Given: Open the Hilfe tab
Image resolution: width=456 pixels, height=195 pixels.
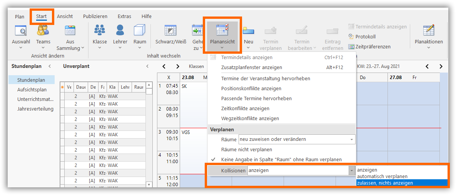Looking at the screenshot, I should [147, 17].
